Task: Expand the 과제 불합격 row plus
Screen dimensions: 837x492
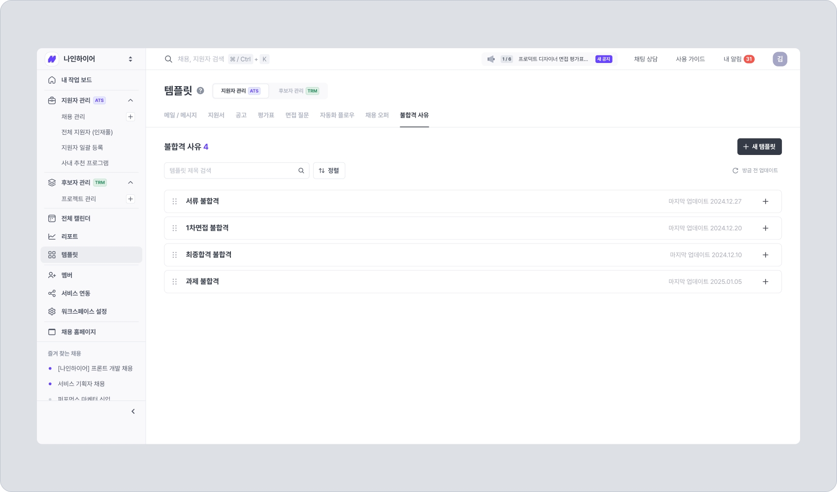Action: point(766,282)
